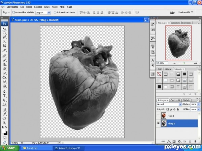The width and height of the screenshot is (202, 151).
Task: Open the Szűrő menu
Action: pos(47,7)
